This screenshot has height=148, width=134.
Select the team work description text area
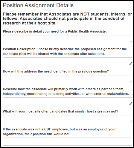(x=68, y=101)
